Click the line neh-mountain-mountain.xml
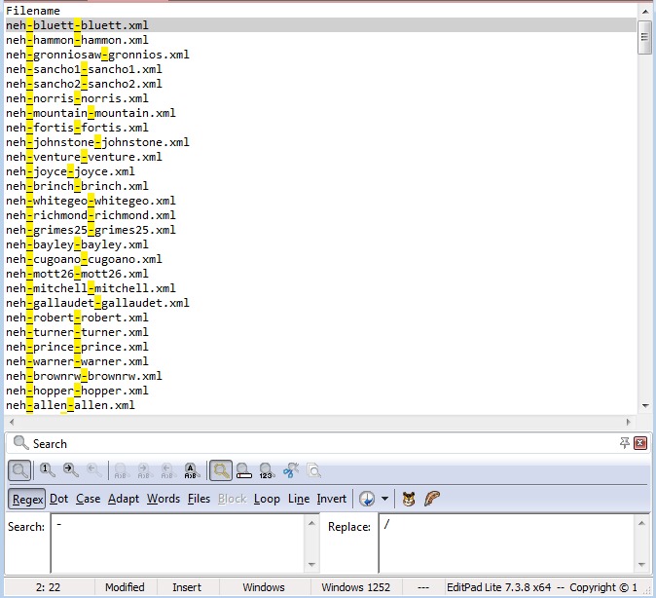The width and height of the screenshot is (656, 598). click(x=91, y=113)
